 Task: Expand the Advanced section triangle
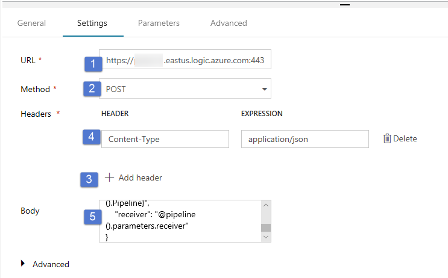coord(24,264)
